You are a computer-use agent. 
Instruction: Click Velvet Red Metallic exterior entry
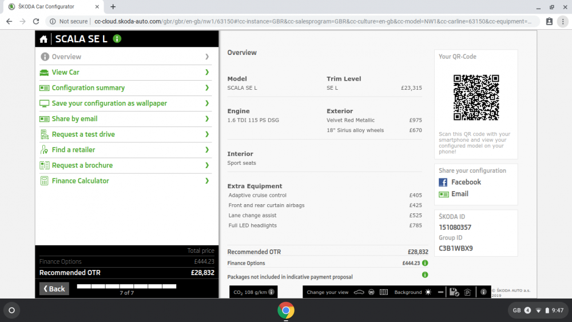pos(374,120)
